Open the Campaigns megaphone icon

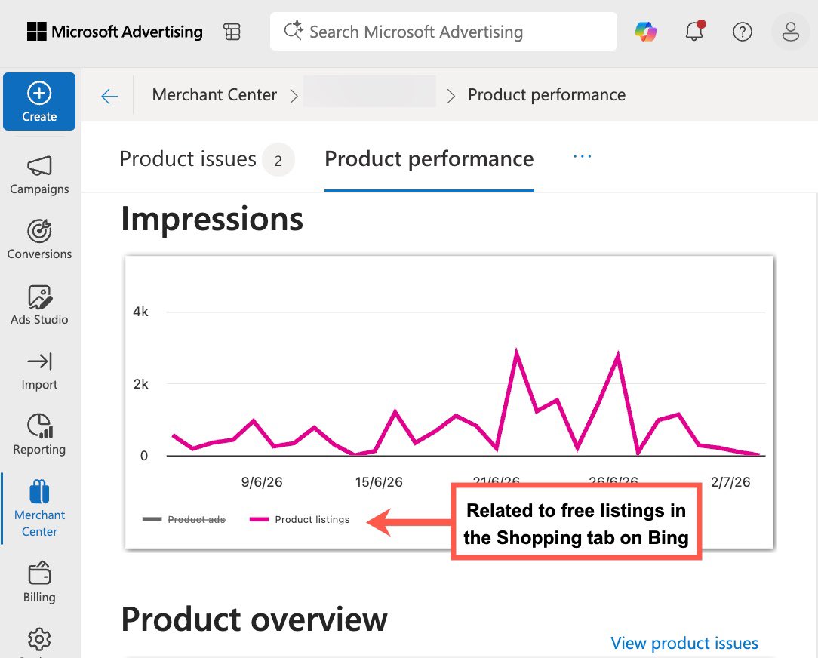pos(39,166)
